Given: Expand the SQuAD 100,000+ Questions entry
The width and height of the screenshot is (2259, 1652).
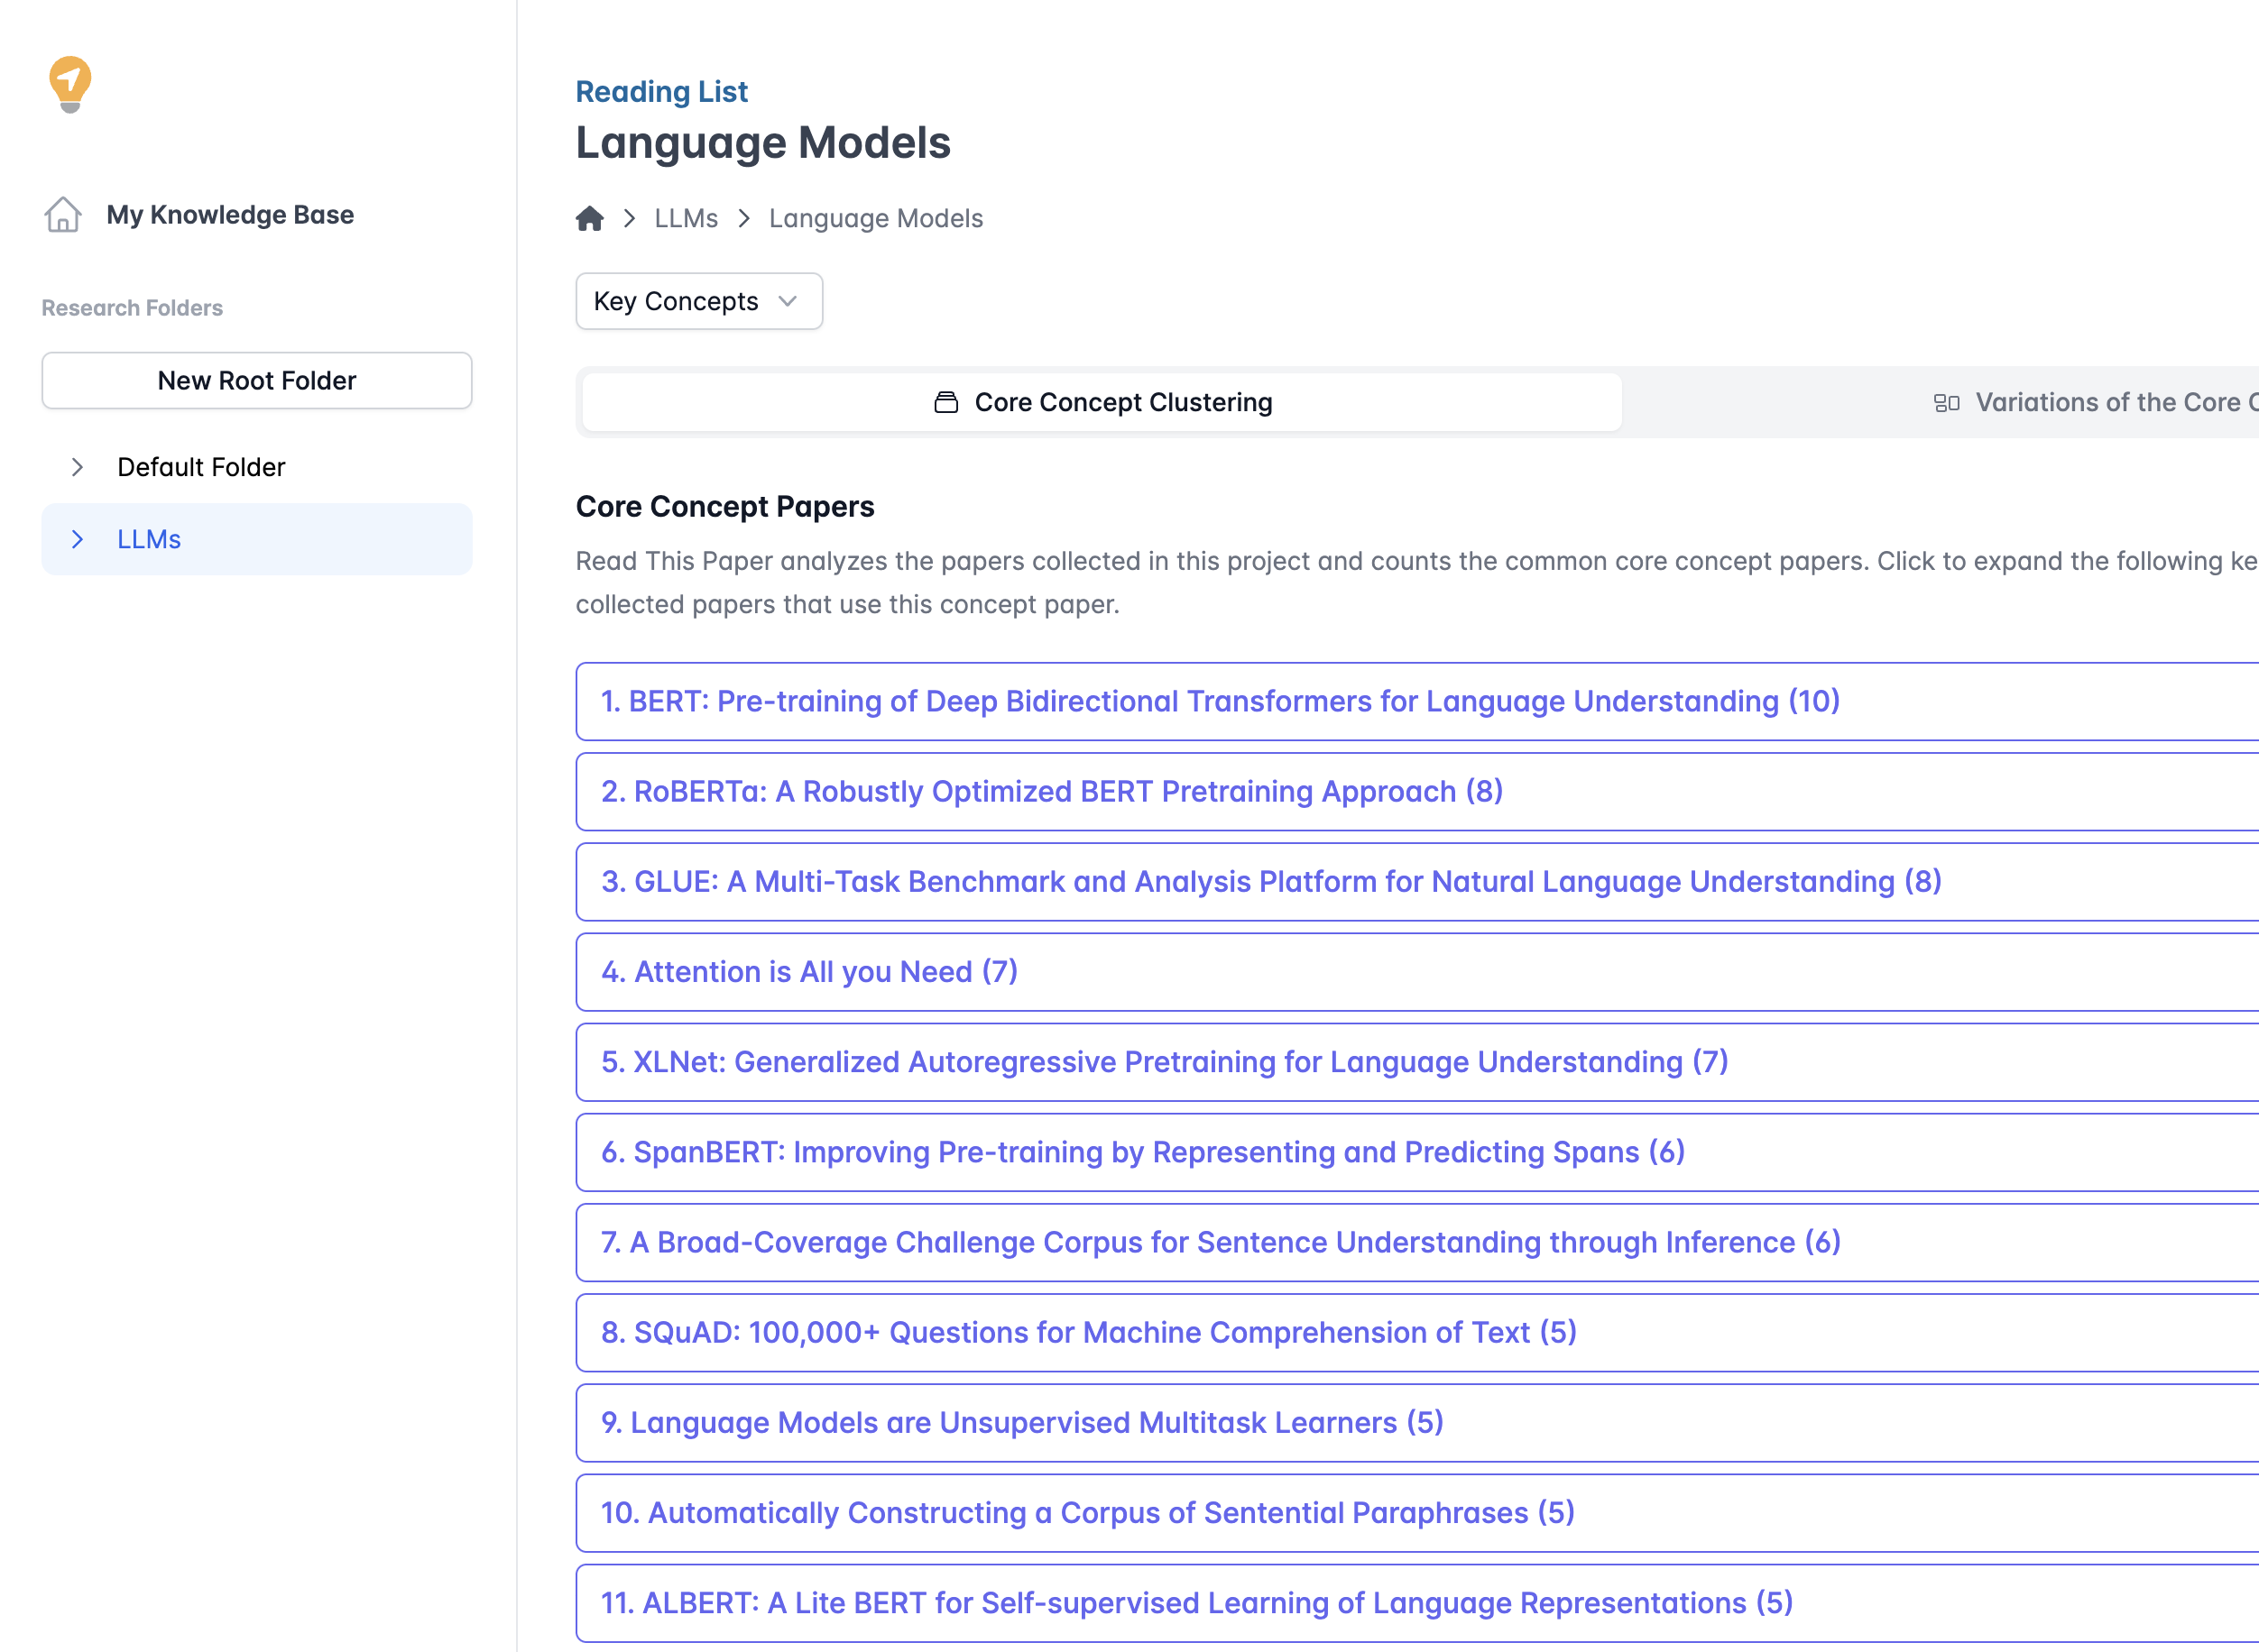Looking at the screenshot, I should [1089, 1332].
